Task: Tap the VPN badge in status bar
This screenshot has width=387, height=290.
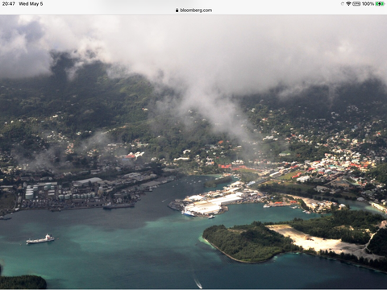Action: 356,4
